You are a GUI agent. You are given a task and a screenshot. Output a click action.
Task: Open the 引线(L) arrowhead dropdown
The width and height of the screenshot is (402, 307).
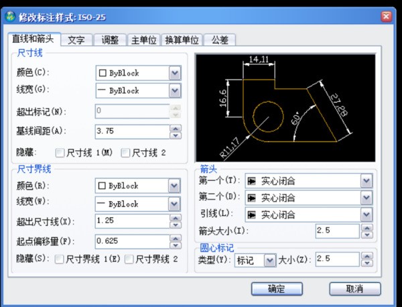(366, 214)
